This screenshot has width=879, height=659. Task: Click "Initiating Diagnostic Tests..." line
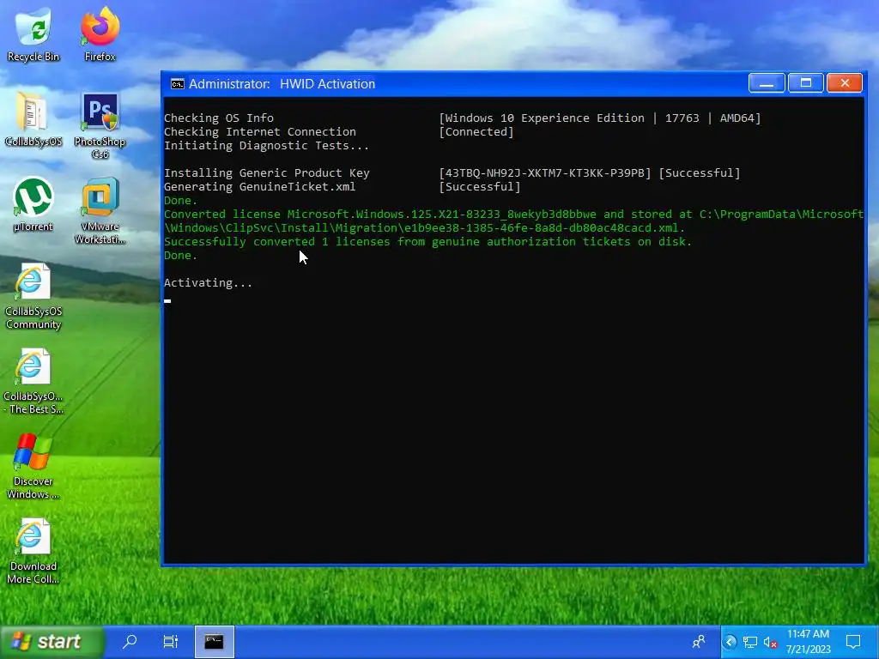[x=266, y=146]
